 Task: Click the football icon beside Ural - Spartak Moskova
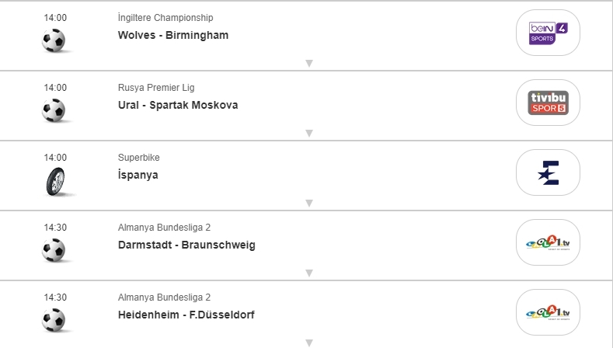coord(54,110)
